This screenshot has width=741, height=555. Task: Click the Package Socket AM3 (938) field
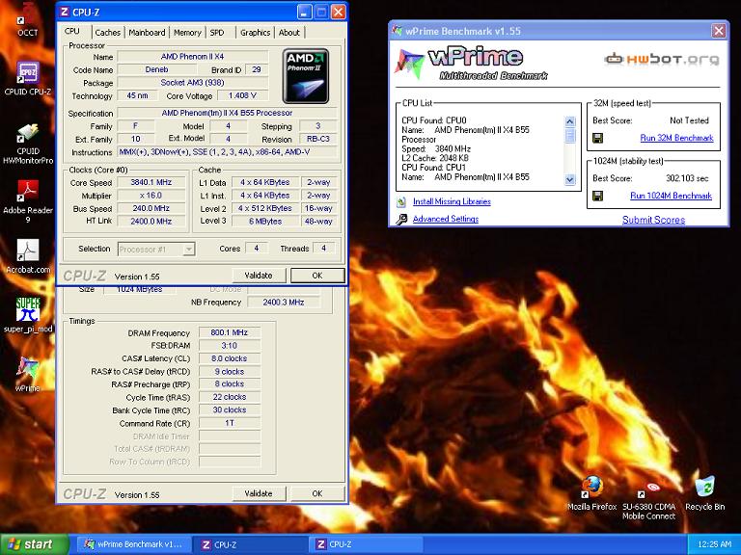pos(192,82)
